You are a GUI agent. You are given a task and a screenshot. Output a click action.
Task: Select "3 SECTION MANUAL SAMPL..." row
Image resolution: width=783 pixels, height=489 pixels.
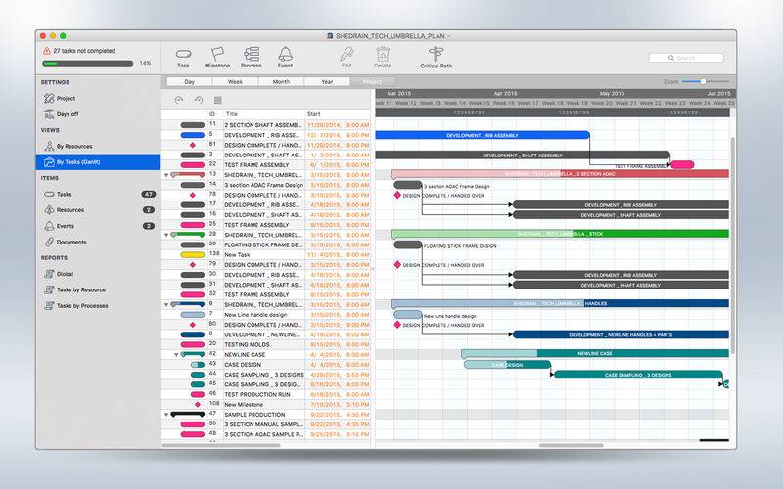point(265,424)
